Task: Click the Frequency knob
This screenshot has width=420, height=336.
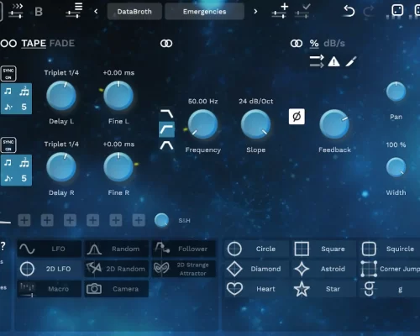Action: (202, 124)
